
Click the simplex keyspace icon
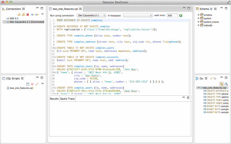click(x=202, y=15)
